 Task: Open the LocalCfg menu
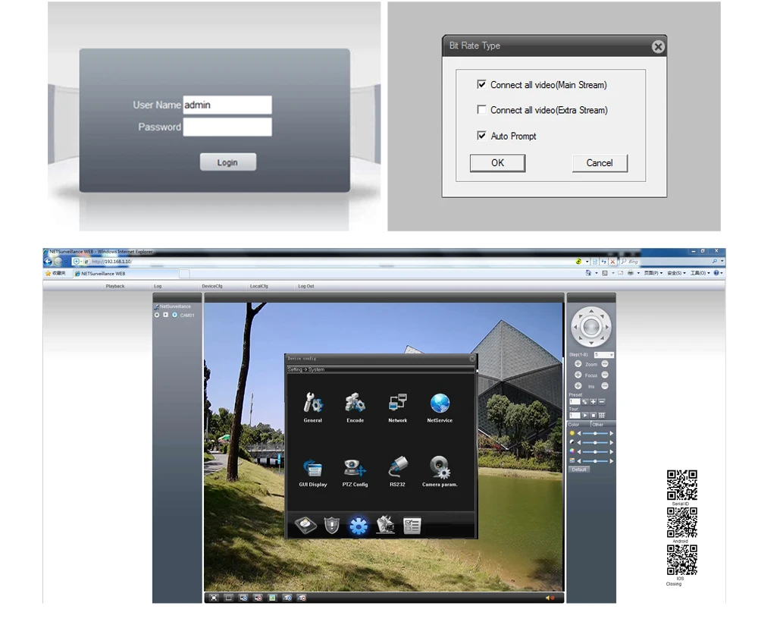coord(258,286)
